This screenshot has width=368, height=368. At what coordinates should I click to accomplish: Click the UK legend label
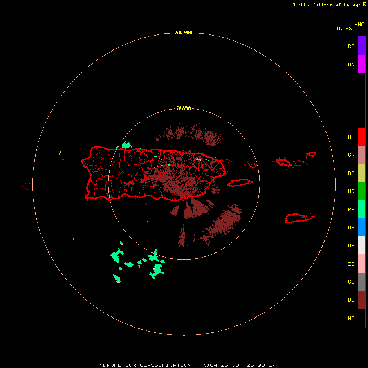tap(351, 64)
